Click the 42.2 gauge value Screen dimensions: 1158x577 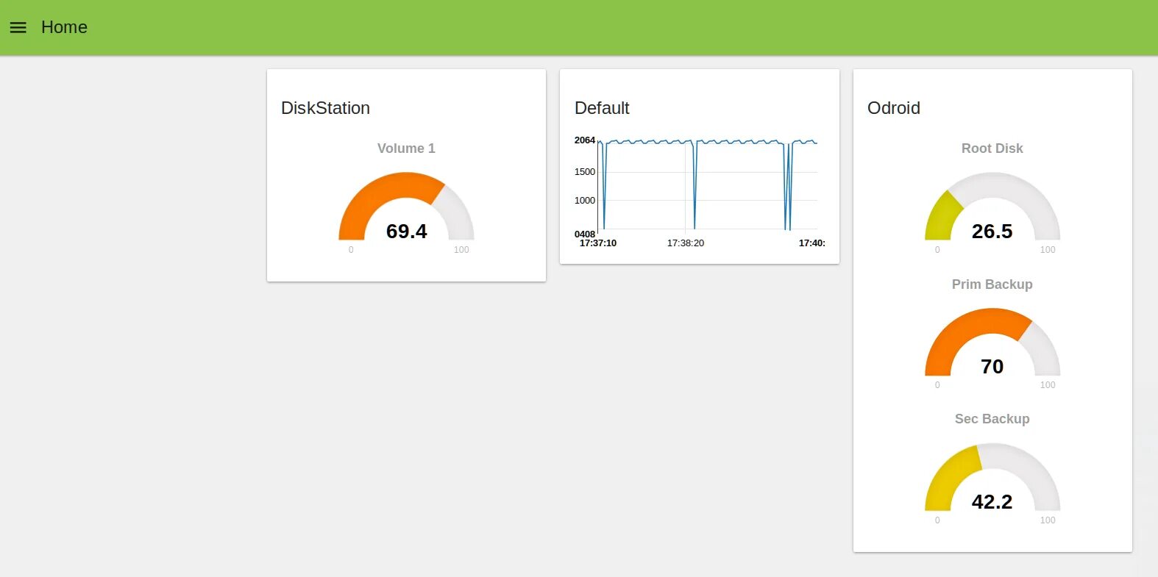pyautogui.click(x=992, y=502)
